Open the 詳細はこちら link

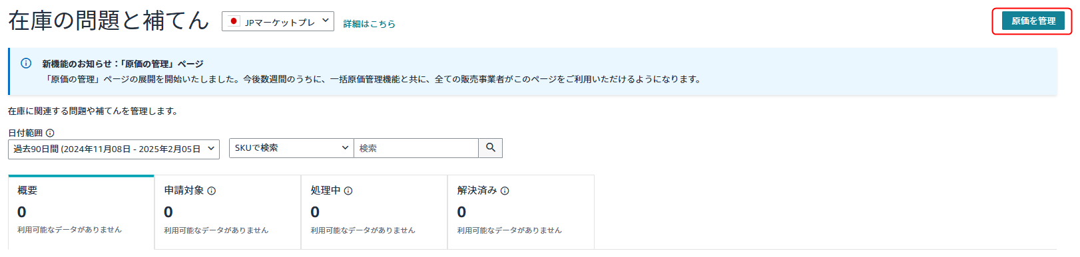click(370, 24)
